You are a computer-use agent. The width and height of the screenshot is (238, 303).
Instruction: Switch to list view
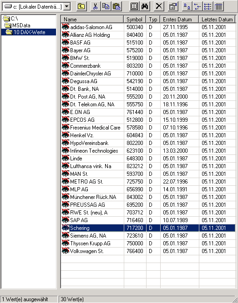[x=208, y=6]
